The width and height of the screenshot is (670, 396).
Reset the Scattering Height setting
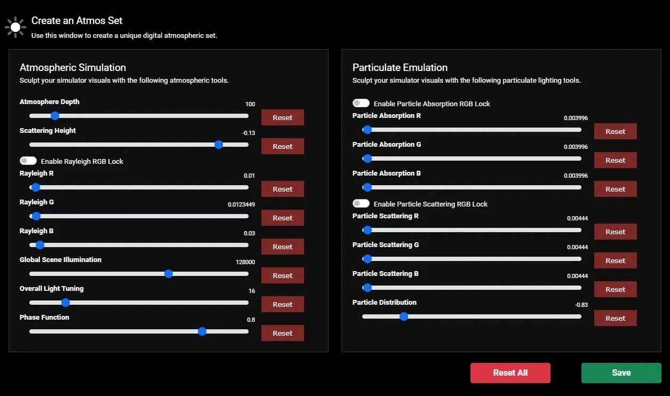tap(282, 146)
